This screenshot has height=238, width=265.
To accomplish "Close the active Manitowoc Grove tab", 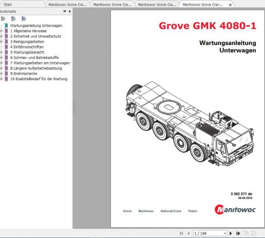I will tap(230, 5).
